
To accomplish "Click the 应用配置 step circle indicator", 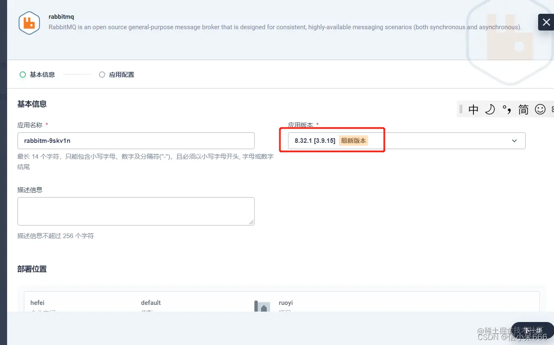I will pos(102,75).
